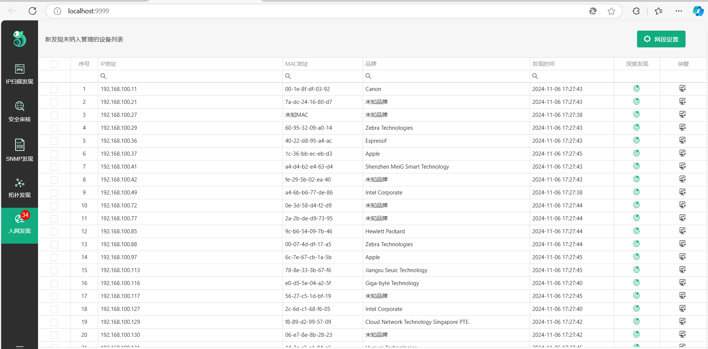Click 纳管 icon for Giga-byte Technology row
This screenshot has height=349, width=708.
682,282
